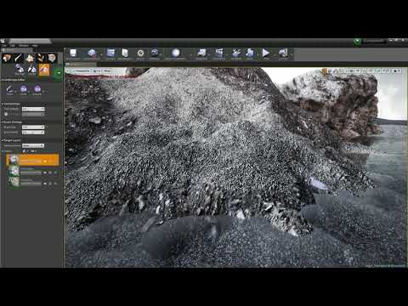Select the Paint mode brush icon
The height and width of the screenshot is (306, 408).
[19, 58]
